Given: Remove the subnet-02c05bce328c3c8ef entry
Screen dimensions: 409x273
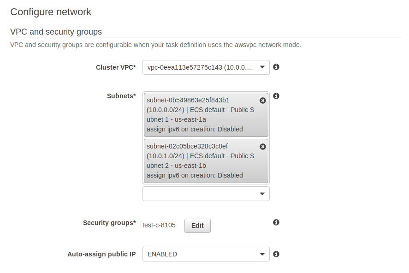Looking at the screenshot, I should (x=263, y=147).
